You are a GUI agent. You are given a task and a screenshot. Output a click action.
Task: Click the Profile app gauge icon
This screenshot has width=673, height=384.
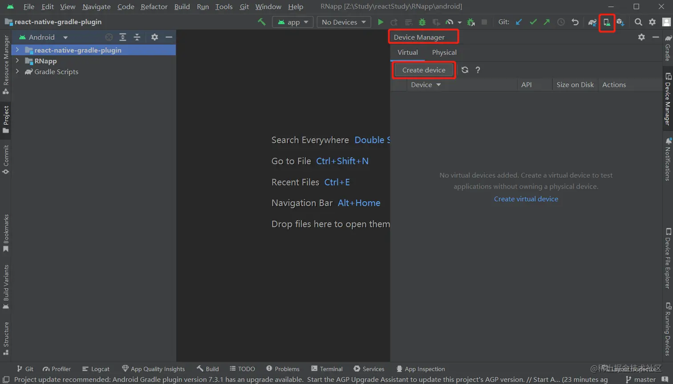click(450, 22)
